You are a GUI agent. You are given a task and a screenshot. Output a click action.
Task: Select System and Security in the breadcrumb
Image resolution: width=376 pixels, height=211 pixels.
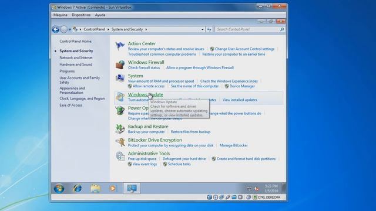point(127,29)
